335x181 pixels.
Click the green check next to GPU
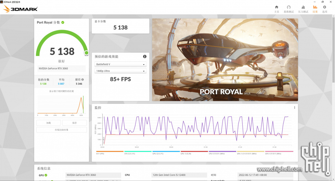click(x=46, y=175)
